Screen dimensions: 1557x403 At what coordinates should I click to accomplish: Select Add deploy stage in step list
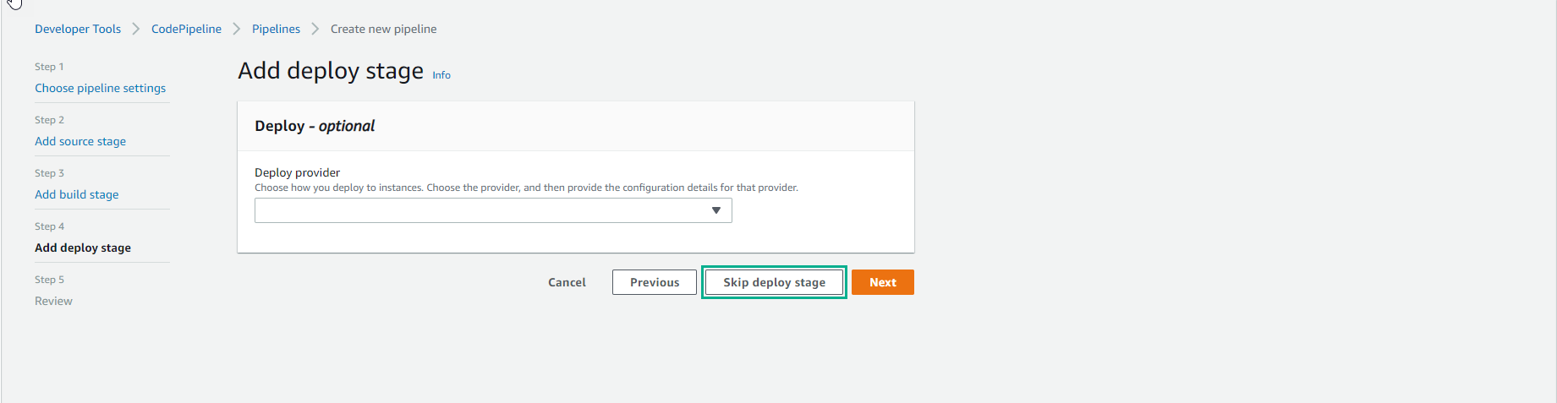(x=83, y=248)
